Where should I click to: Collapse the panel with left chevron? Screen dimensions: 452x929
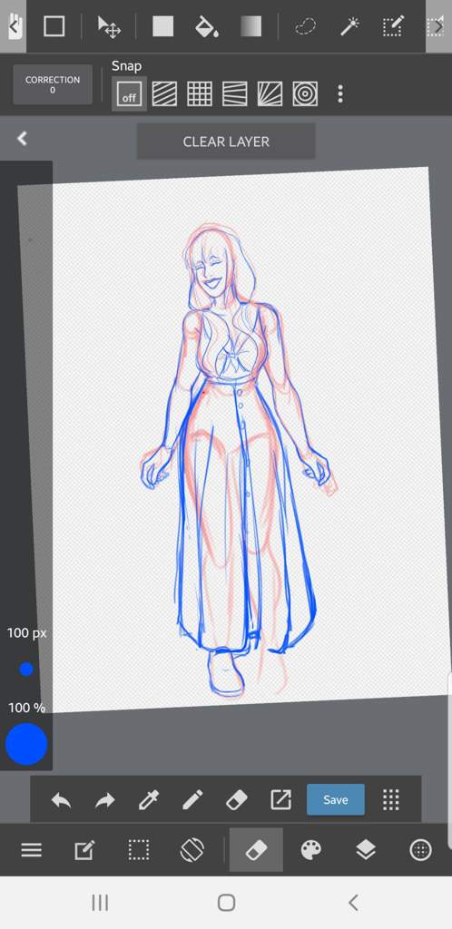[22, 139]
